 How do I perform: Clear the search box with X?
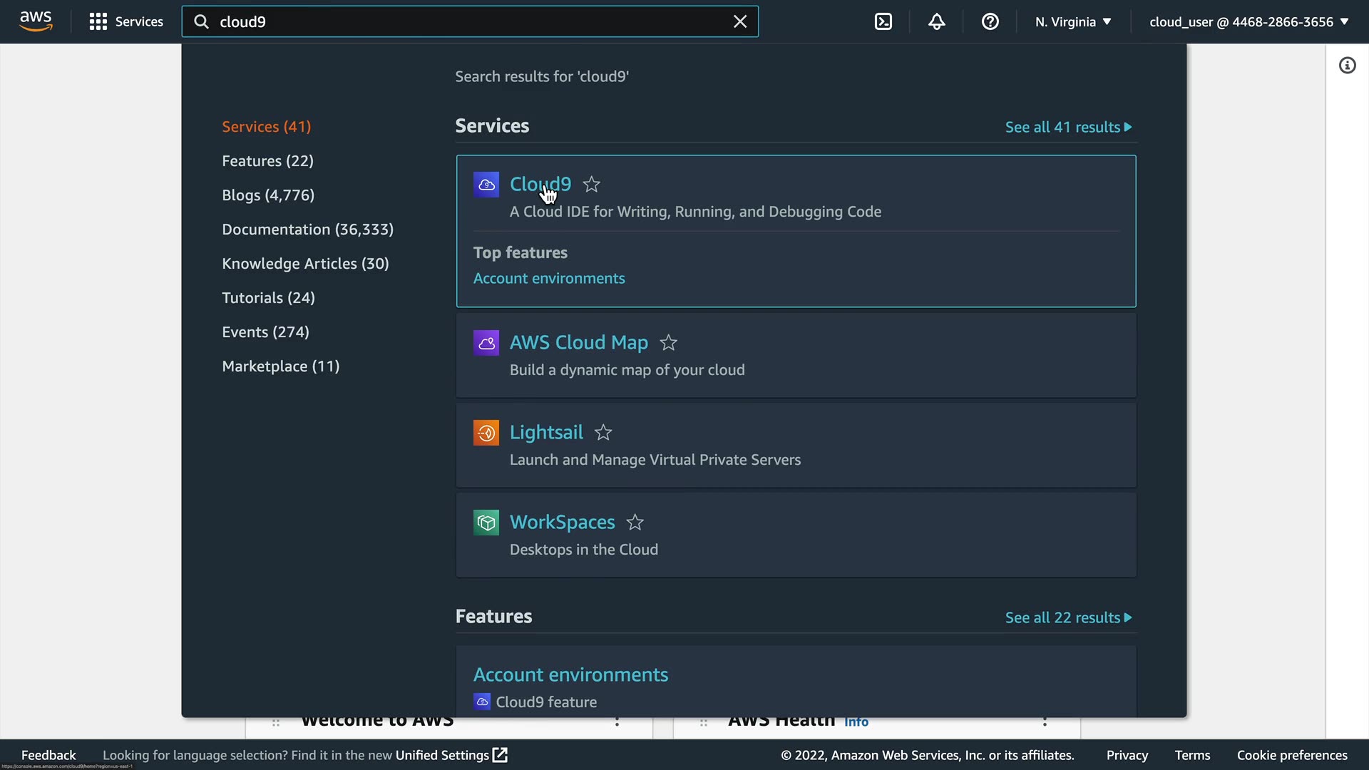coord(740,21)
